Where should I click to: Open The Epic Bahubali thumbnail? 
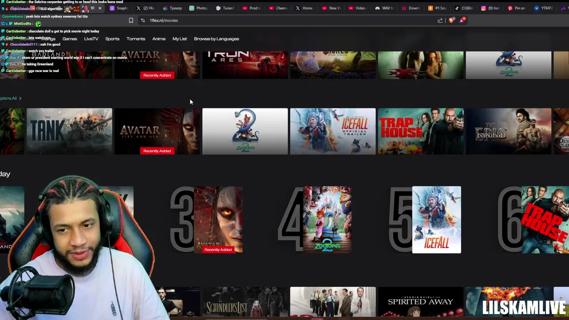coord(508,131)
